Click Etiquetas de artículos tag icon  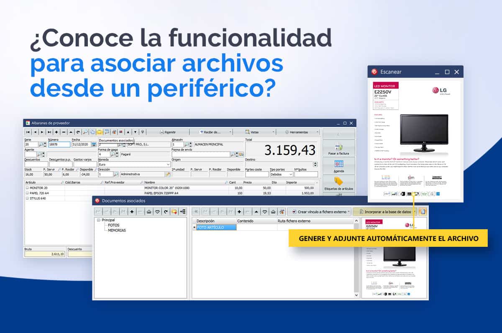pyautogui.click(x=338, y=182)
